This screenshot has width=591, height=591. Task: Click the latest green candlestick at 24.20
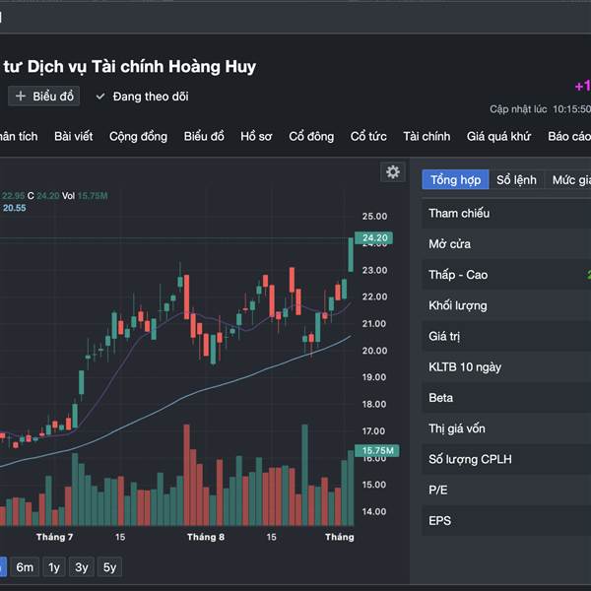(x=351, y=255)
